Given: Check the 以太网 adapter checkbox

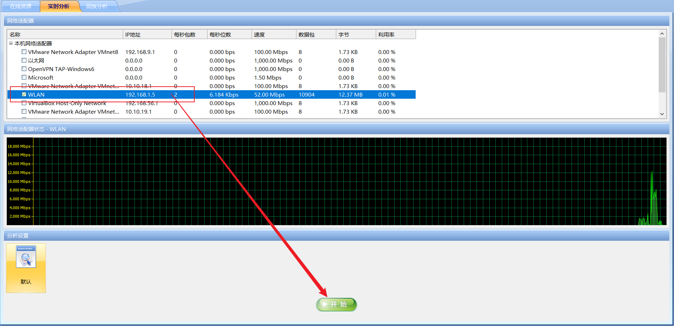Looking at the screenshot, I should [x=24, y=60].
